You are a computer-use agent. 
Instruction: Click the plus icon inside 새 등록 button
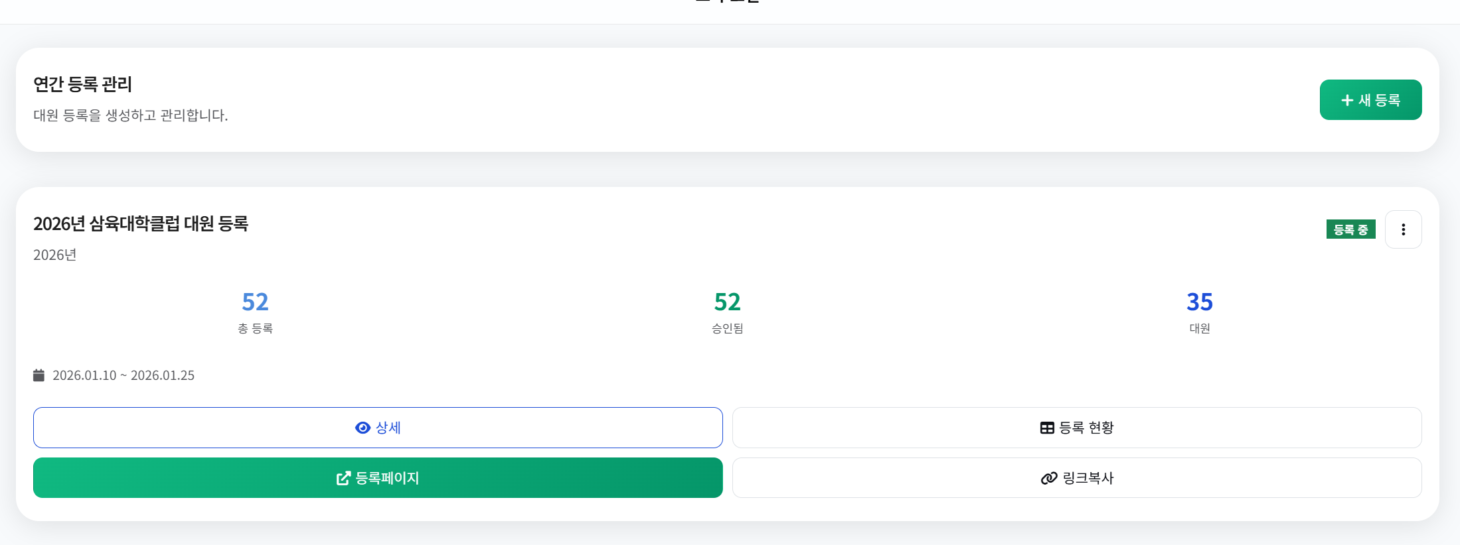click(1346, 99)
